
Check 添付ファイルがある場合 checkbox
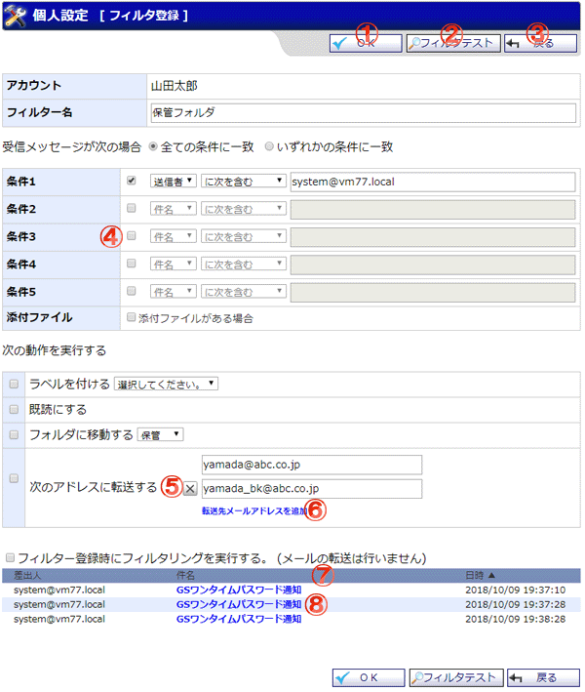131,317
